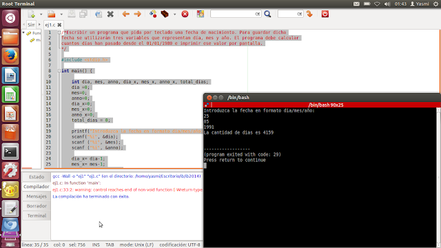
Task: Clear the toolbar search field
Action: [x=258, y=14]
